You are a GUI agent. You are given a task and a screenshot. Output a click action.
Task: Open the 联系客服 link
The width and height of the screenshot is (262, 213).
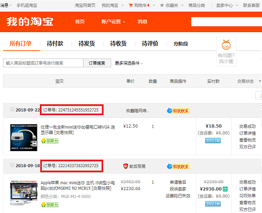click(251, 5)
